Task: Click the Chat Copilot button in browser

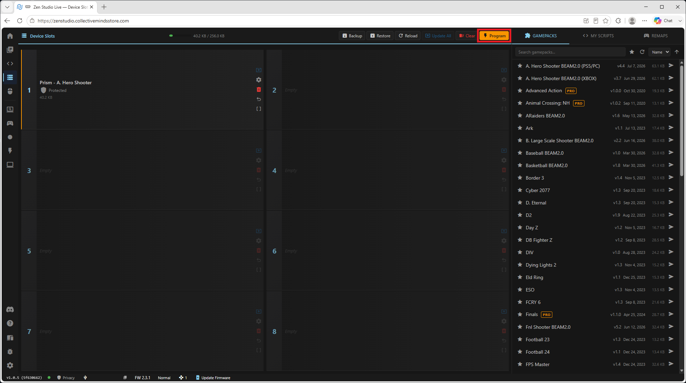Action: [x=664, y=21]
